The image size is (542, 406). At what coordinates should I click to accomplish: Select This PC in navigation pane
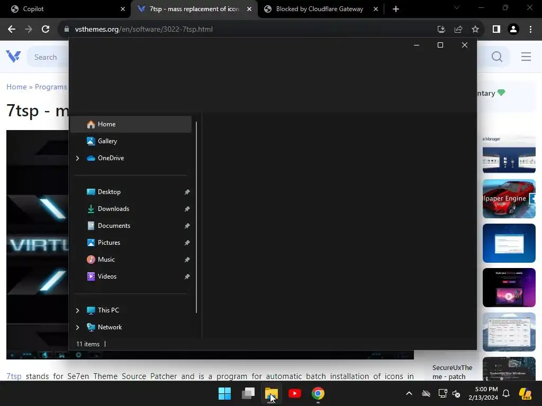click(108, 310)
